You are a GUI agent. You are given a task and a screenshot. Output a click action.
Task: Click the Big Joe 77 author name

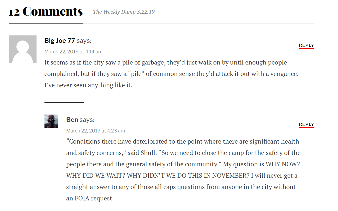tap(60, 40)
